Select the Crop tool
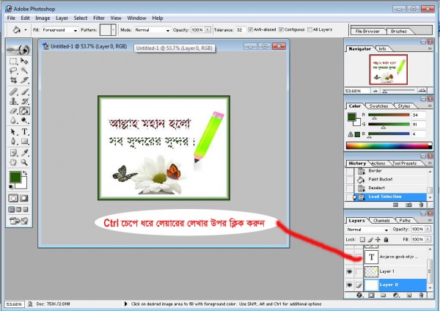Image resolution: width=440 pixels, height=311 pixels. pos(13,80)
